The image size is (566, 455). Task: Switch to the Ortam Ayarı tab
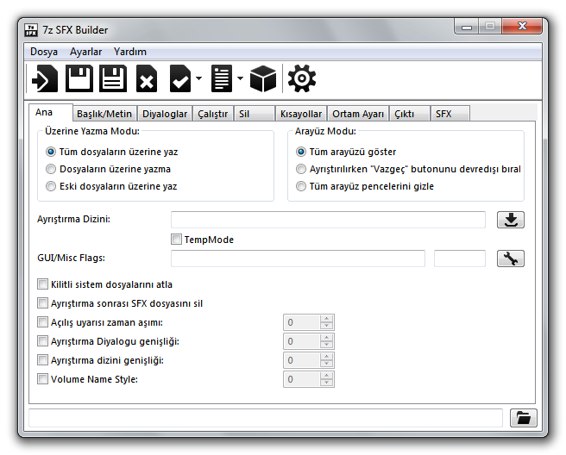click(358, 114)
